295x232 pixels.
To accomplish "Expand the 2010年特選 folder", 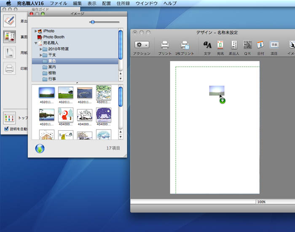I will [41, 49].
